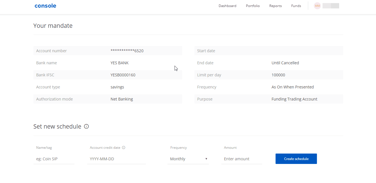Click the Purpose label
Image resolution: width=376 pixels, height=183 pixels.
click(x=205, y=99)
